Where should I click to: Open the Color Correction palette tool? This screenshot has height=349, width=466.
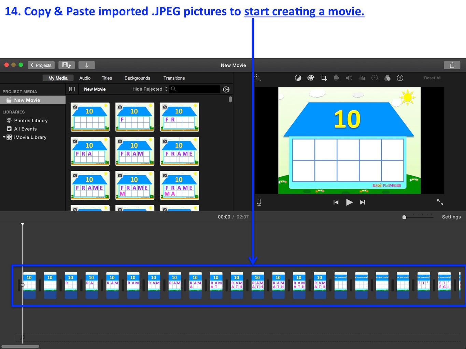[310, 78]
